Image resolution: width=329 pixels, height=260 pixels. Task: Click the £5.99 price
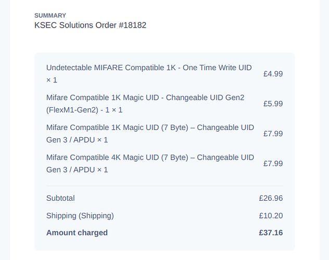(x=273, y=103)
